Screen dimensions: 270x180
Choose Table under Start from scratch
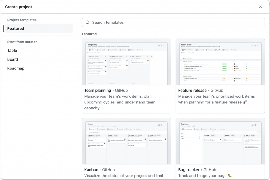pos(12,50)
